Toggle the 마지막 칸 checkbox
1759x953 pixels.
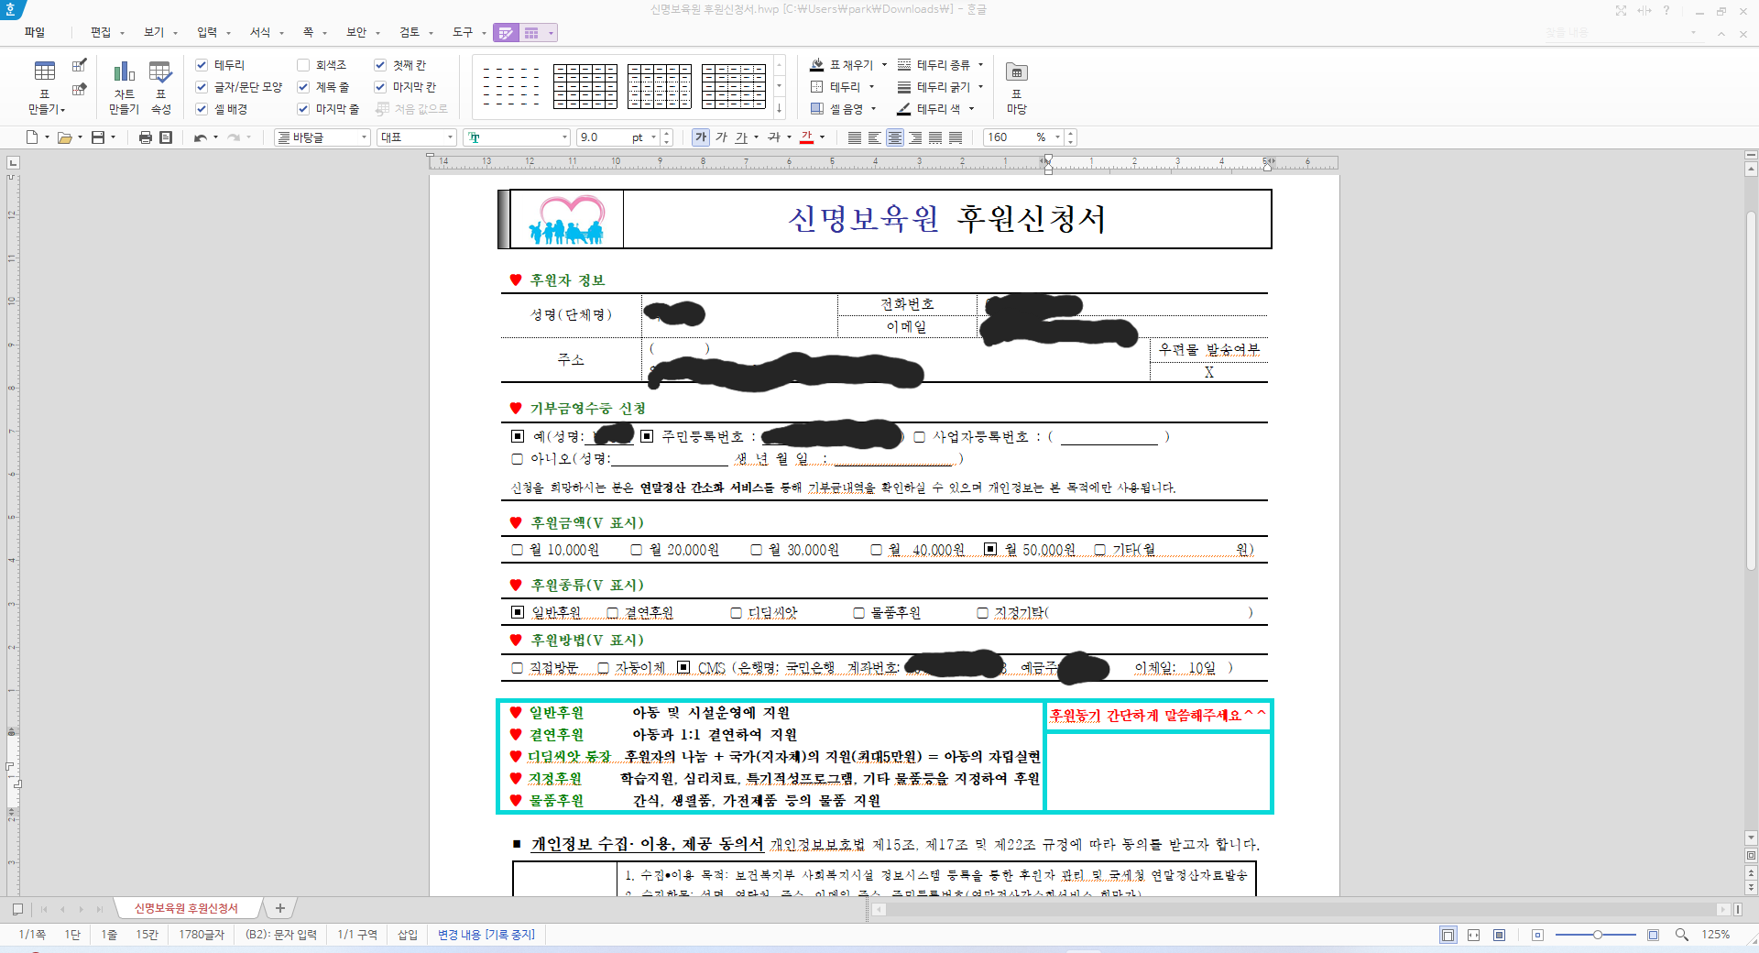tap(380, 87)
